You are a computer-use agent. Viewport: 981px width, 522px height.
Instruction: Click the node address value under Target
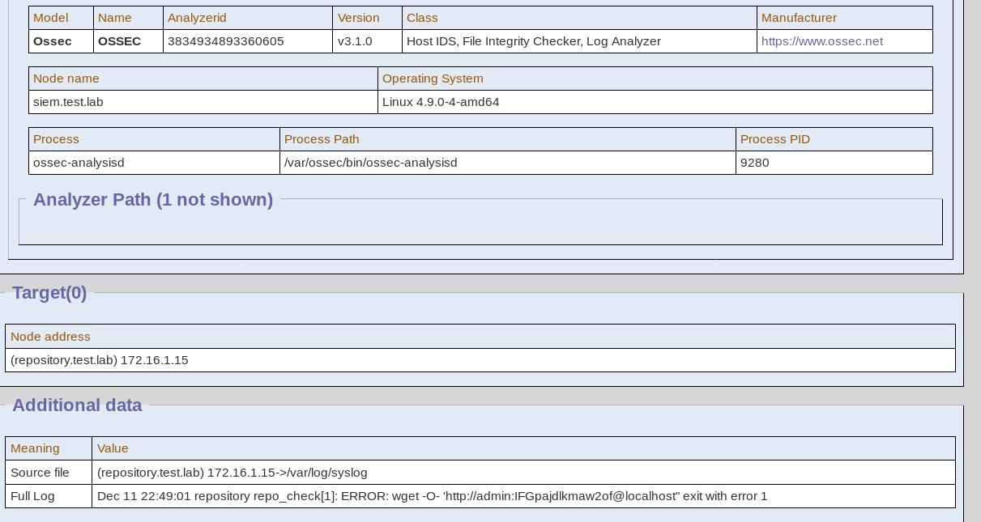pyautogui.click(x=99, y=360)
